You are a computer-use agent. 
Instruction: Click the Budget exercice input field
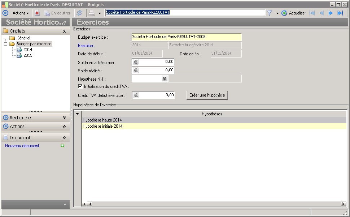[x=187, y=37]
